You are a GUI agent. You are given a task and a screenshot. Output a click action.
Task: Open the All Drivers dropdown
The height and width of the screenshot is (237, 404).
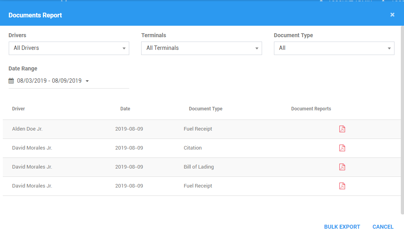point(69,48)
